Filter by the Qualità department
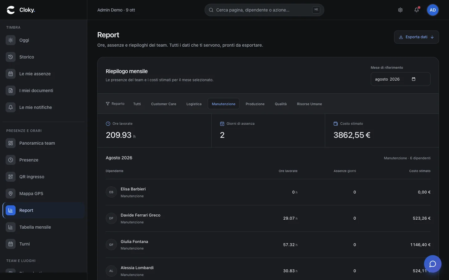Viewport: 449px width, 280px height. pos(281,104)
